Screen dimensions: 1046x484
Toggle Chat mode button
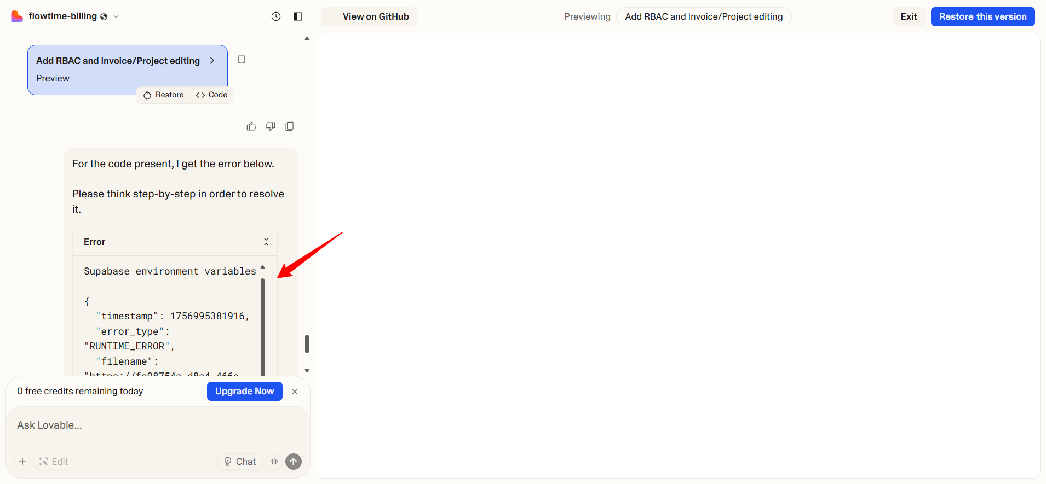coord(240,462)
